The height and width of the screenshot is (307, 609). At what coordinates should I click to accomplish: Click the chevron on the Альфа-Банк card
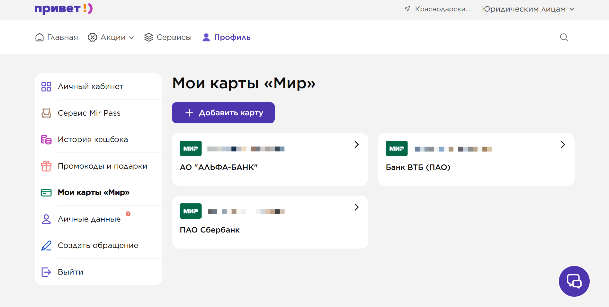click(x=356, y=145)
